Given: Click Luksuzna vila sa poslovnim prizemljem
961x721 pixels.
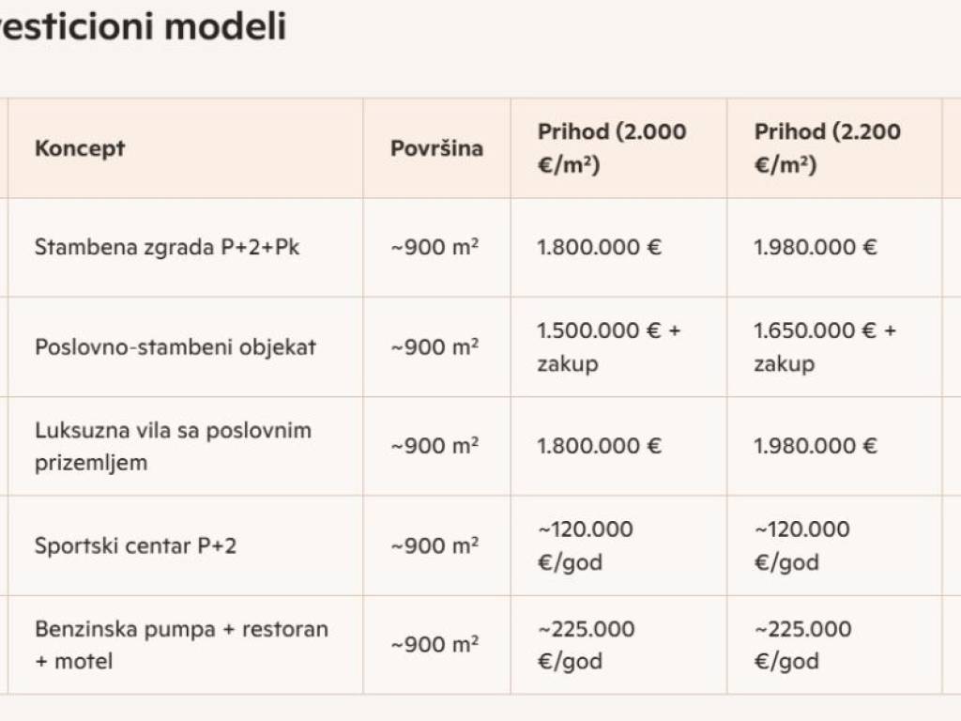Looking at the screenshot, I should pos(174,446).
